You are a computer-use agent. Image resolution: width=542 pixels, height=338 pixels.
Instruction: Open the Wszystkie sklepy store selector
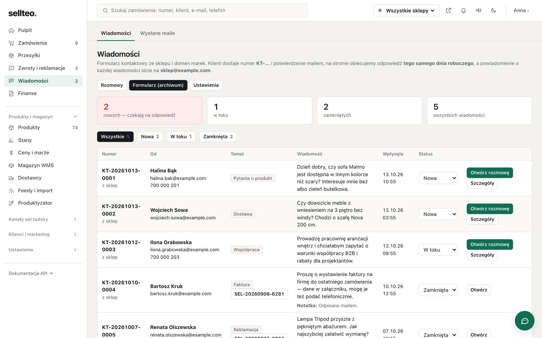point(406,10)
